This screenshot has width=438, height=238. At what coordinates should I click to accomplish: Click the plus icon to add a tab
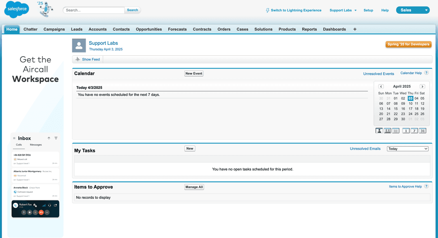[354, 29]
